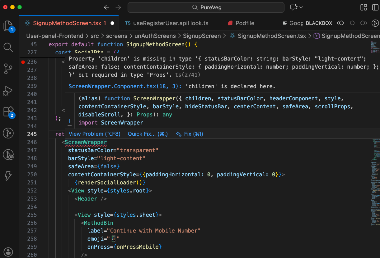The width and height of the screenshot is (380, 258).
Task: Increase hover verbosity plus button
Action: tap(69, 121)
